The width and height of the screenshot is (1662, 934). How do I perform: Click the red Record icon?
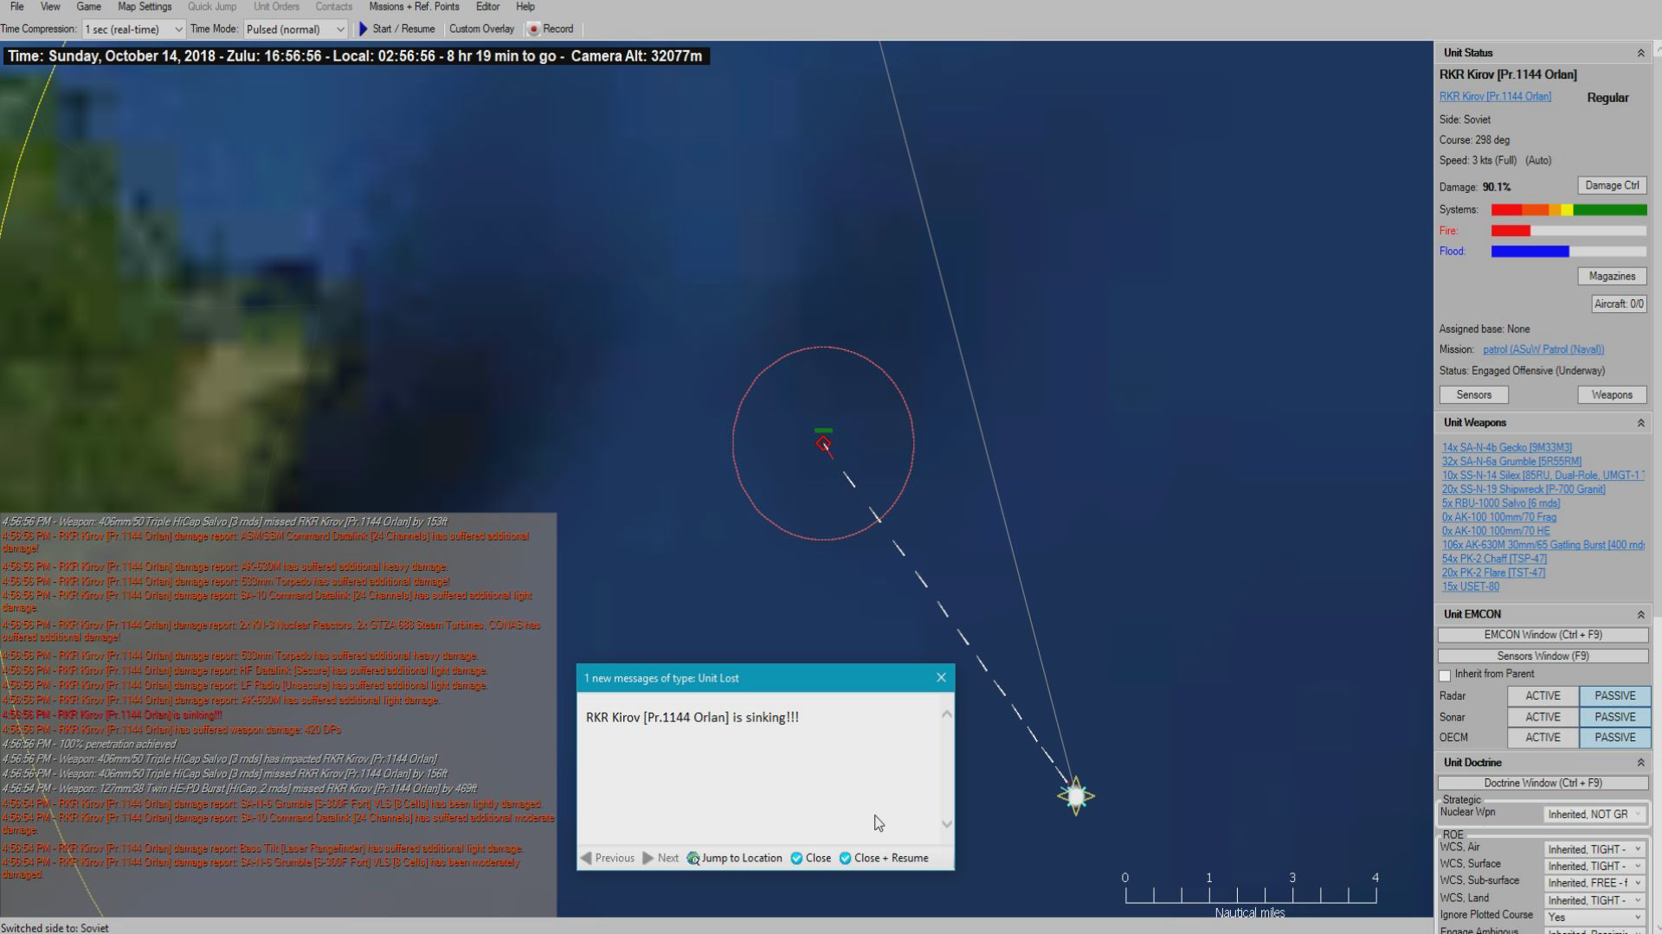[534, 29]
